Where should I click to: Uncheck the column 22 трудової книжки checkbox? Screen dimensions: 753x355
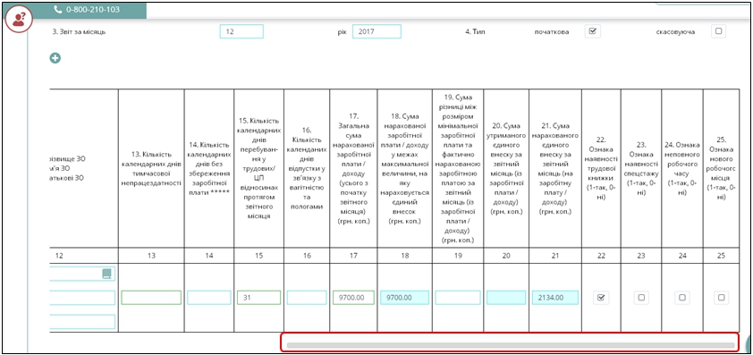pyautogui.click(x=601, y=298)
